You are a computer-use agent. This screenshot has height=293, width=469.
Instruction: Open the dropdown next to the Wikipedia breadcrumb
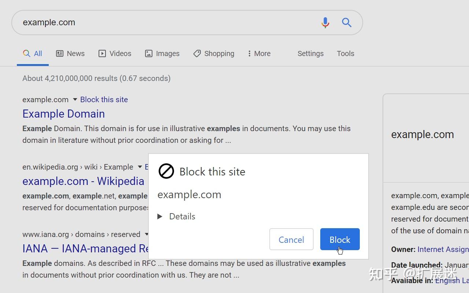[x=140, y=167]
